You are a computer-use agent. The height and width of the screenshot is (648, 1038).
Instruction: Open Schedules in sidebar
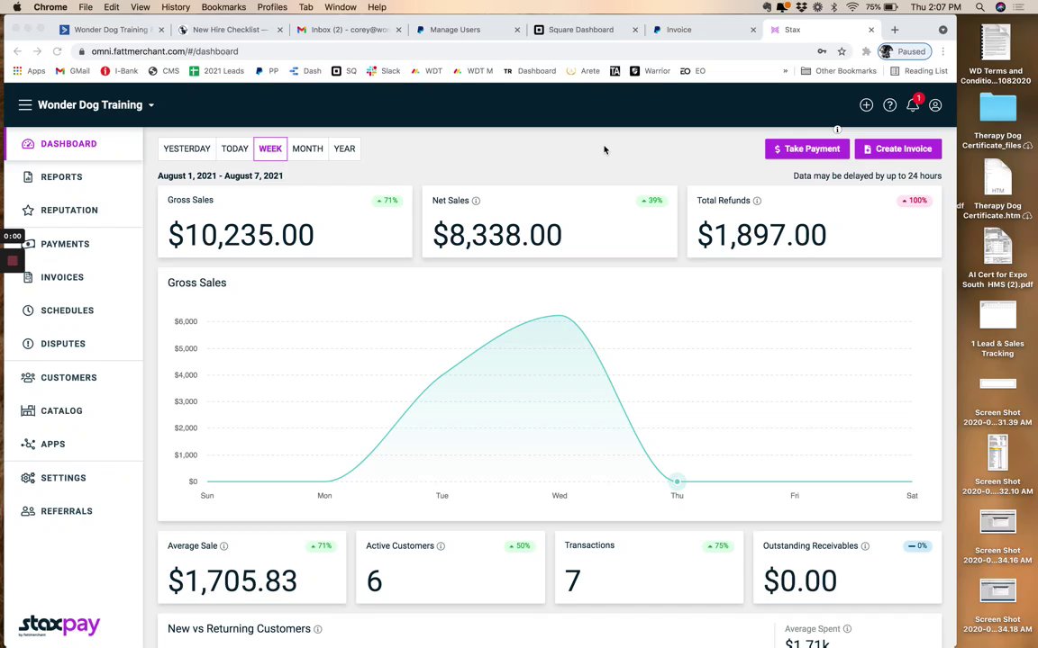click(x=74, y=310)
